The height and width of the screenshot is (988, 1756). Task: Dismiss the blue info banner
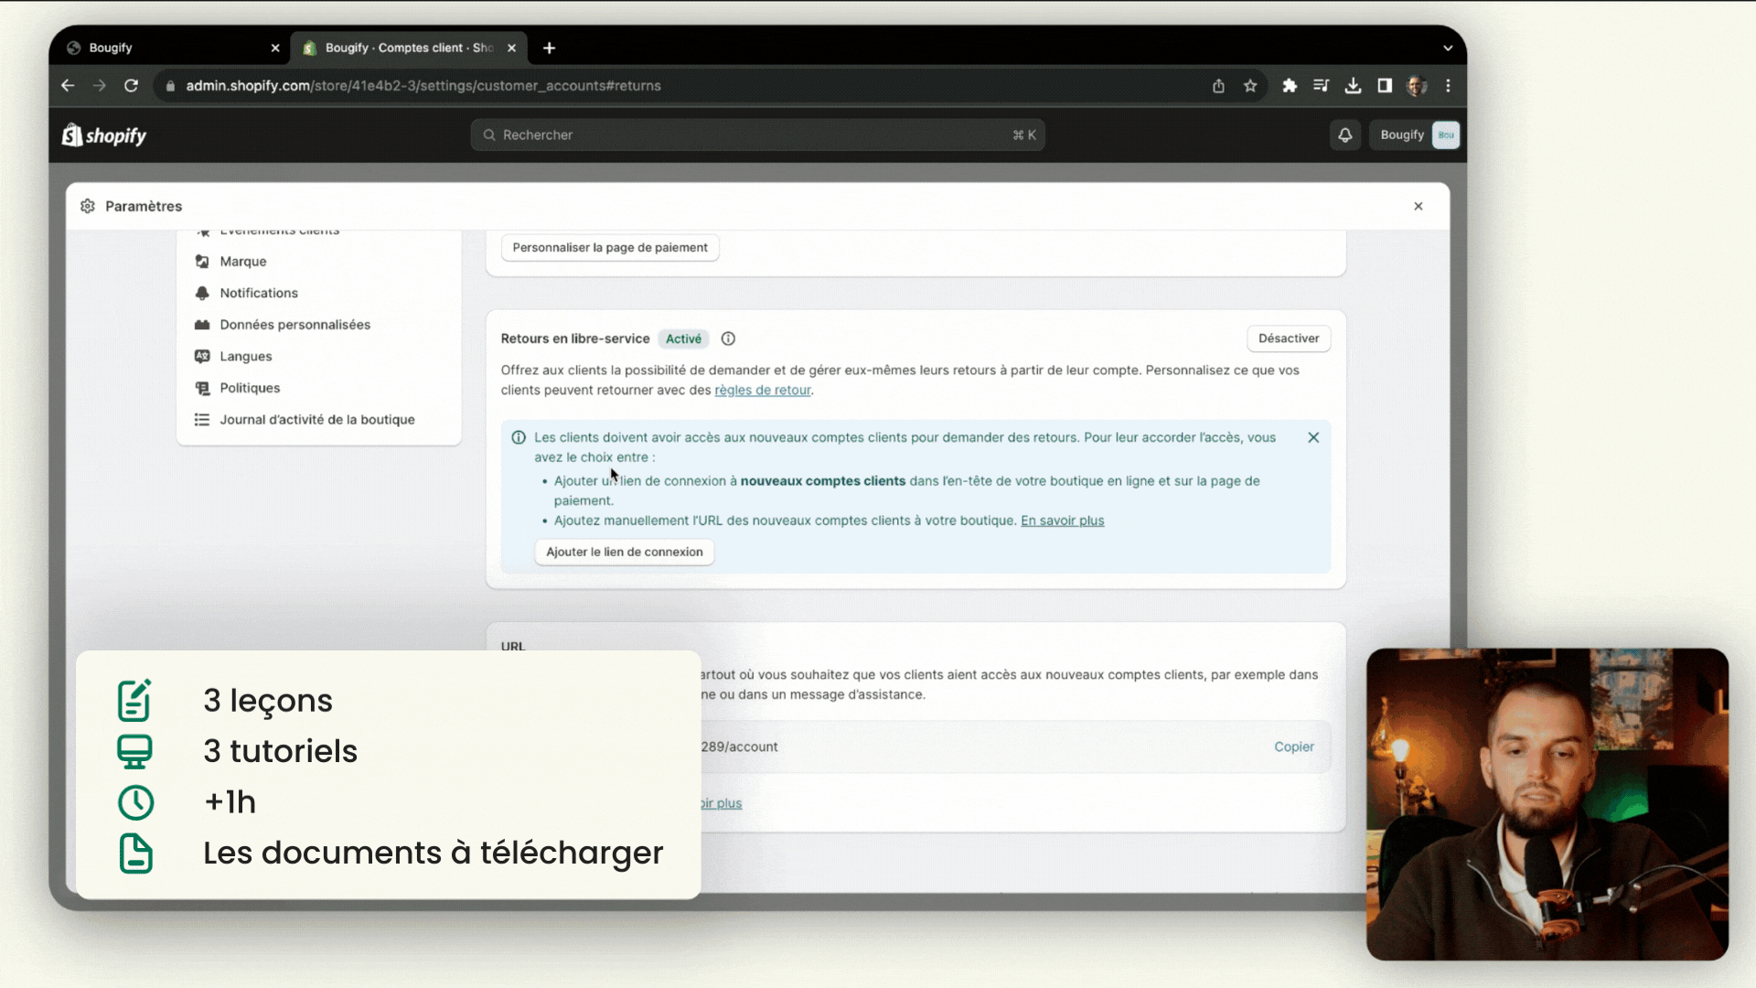coord(1312,437)
